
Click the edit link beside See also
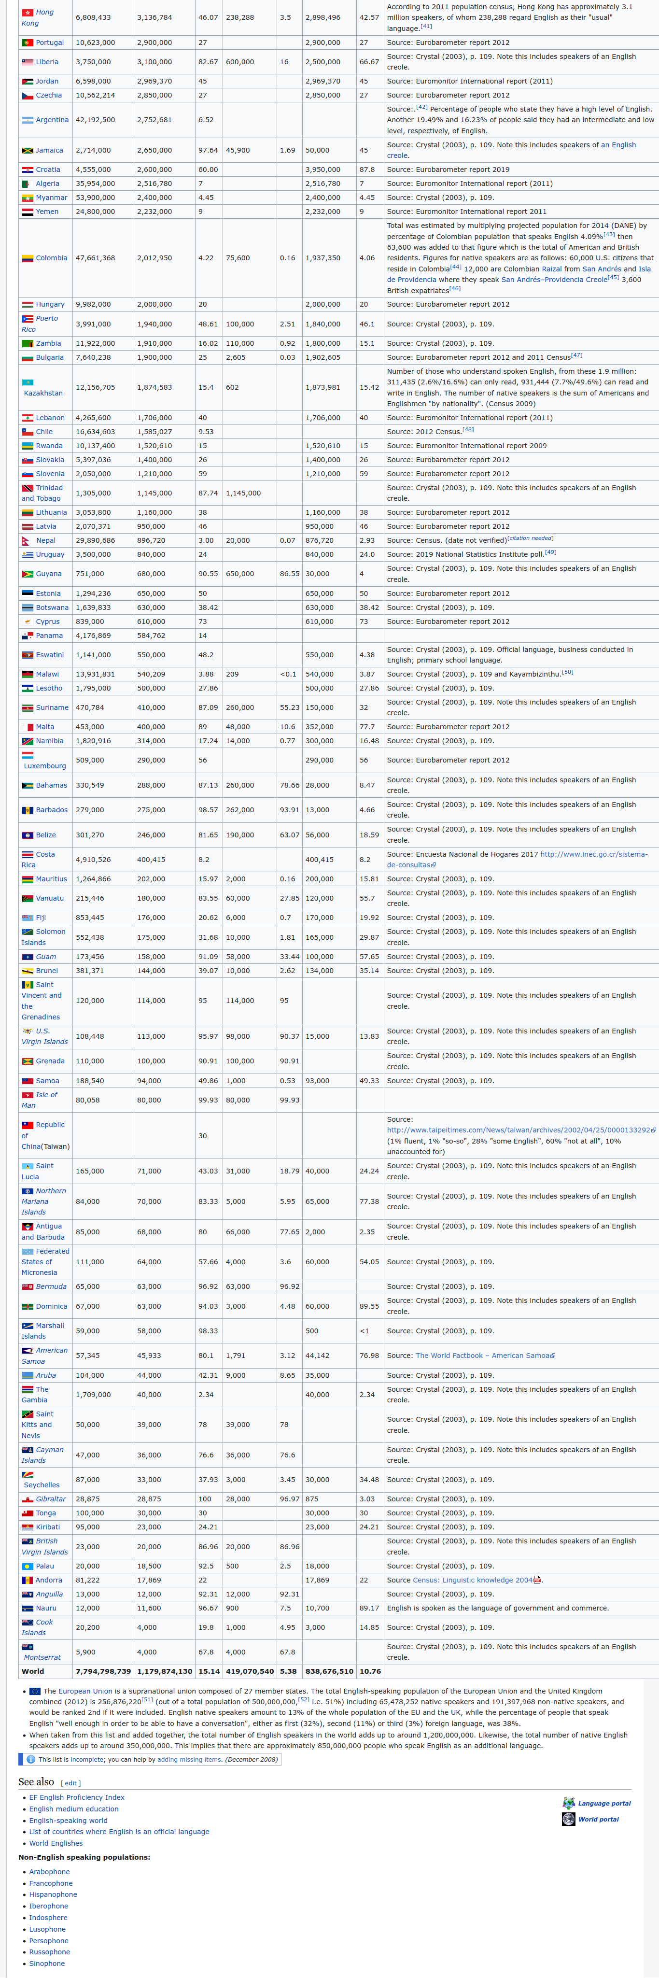click(70, 1783)
